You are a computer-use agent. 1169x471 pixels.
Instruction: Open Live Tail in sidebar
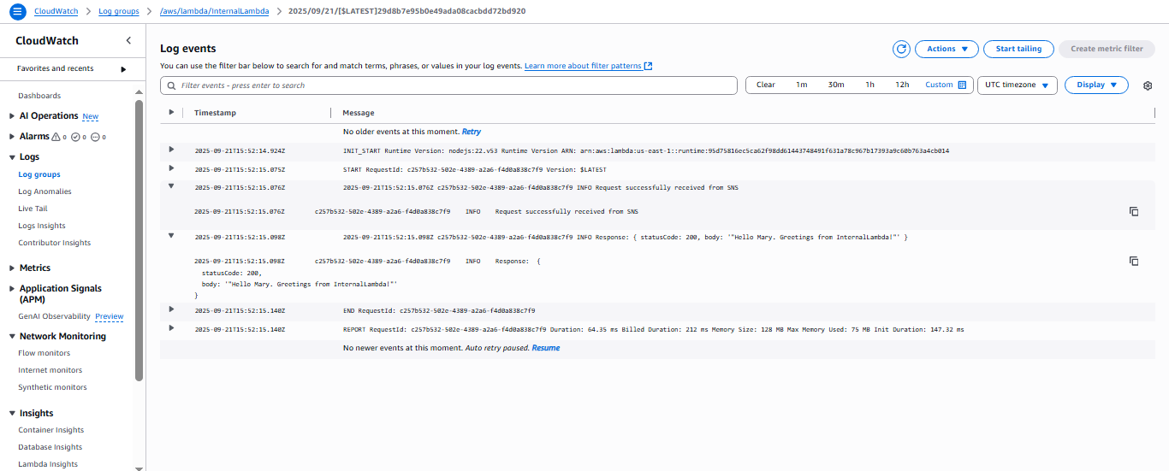tap(33, 209)
